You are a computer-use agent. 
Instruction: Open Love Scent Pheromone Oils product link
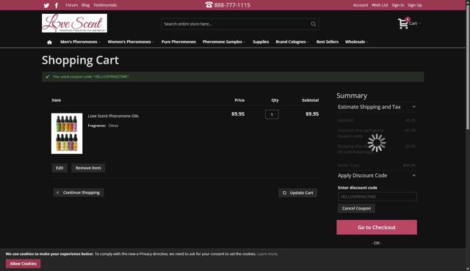point(113,116)
